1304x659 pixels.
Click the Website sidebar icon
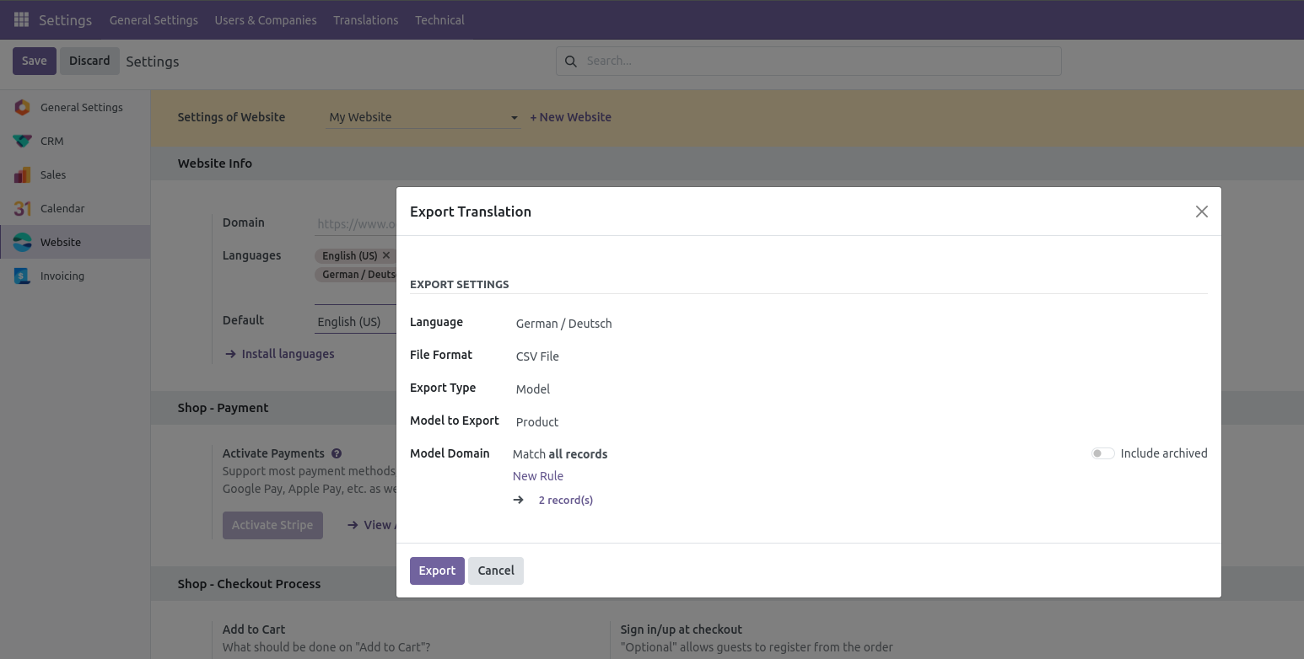[23, 242]
